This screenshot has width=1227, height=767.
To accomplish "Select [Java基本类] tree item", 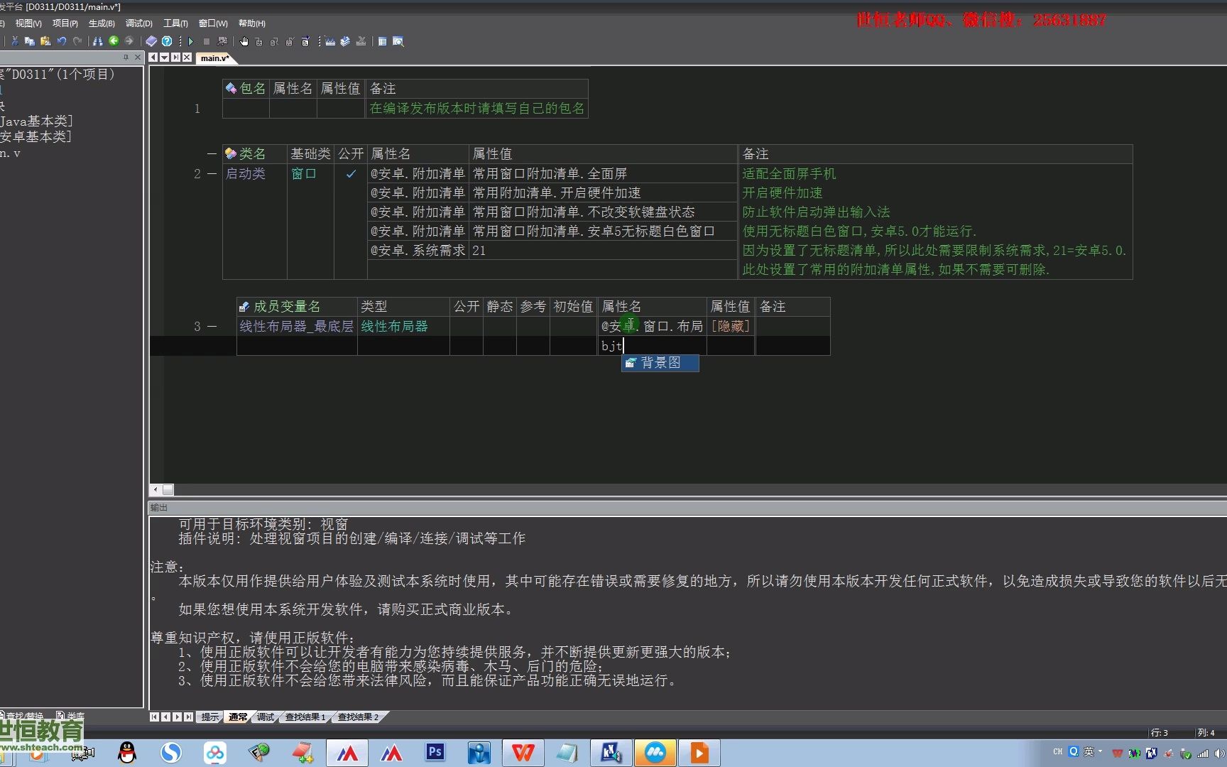I will pos(37,121).
